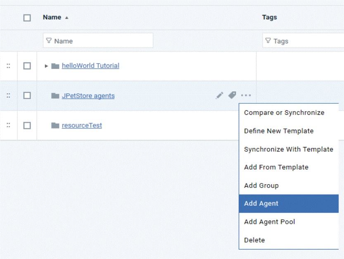Check the select-all checkbox in the header
Image resolution: width=344 pixels, height=259 pixels.
27,17
